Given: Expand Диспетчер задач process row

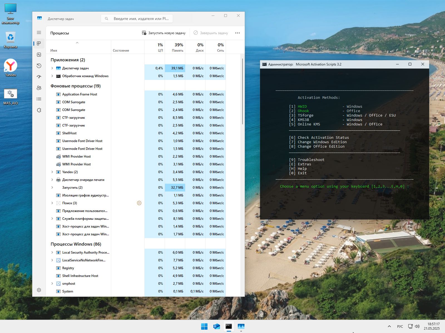Looking at the screenshot, I should 52,68.
